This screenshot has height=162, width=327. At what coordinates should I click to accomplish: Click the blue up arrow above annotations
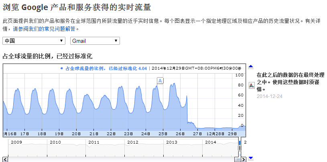[x=251, y=67]
